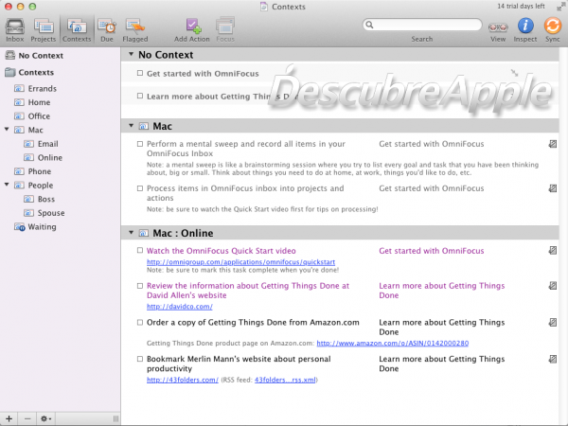Image resolution: width=568 pixels, height=426 pixels.
Task: Toggle the View bar icon
Action: click(x=498, y=29)
